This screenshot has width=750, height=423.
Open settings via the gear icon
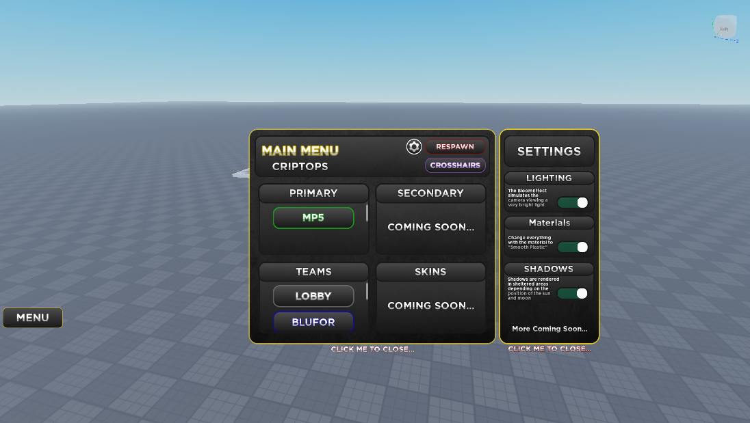point(414,146)
